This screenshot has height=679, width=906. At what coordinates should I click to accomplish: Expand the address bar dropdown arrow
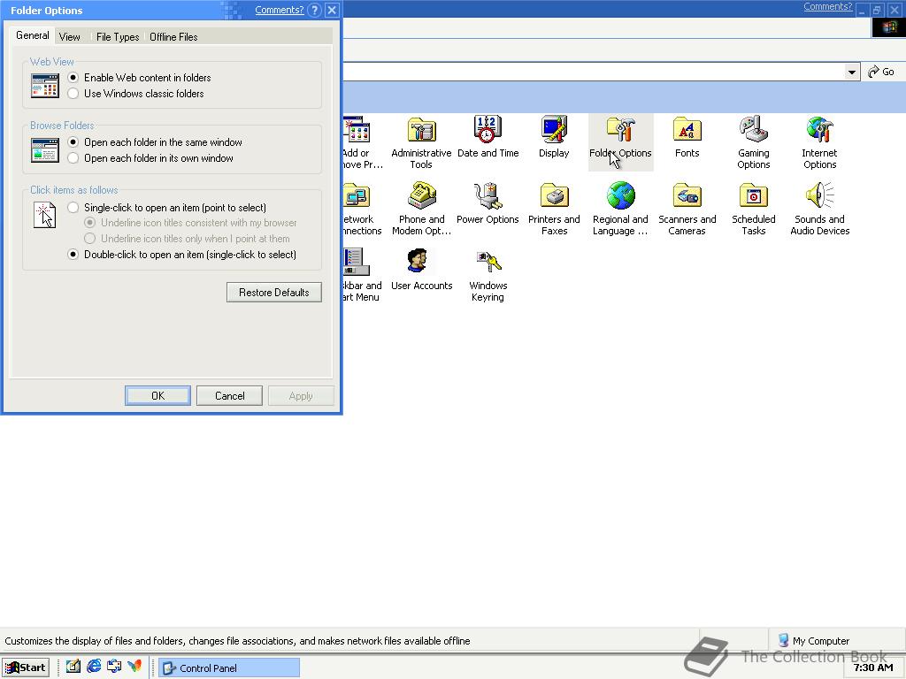point(851,72)
